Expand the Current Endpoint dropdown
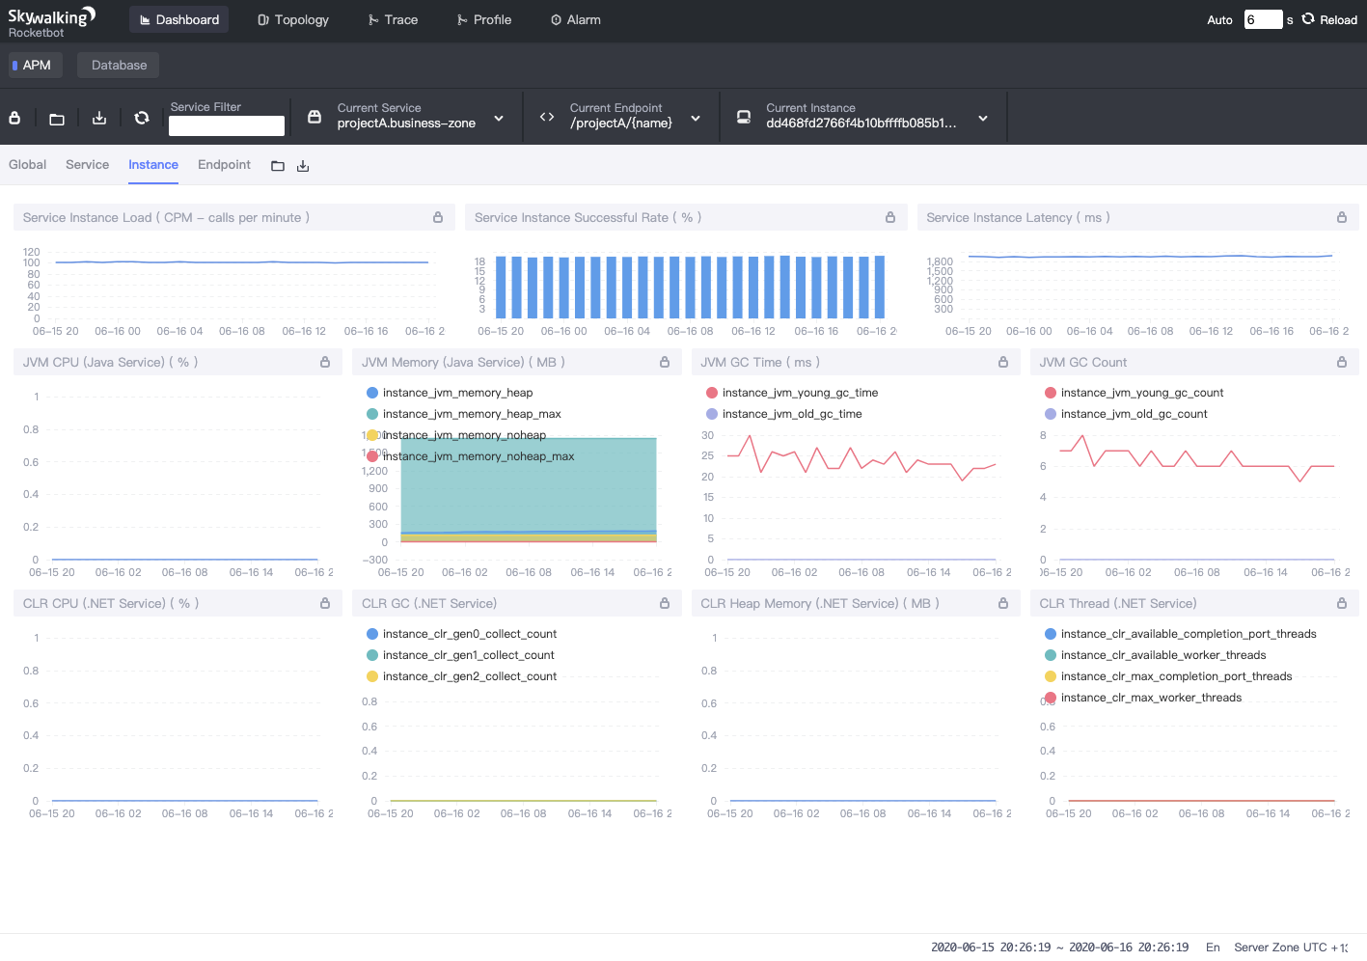1367x961 pixels. 696,118
